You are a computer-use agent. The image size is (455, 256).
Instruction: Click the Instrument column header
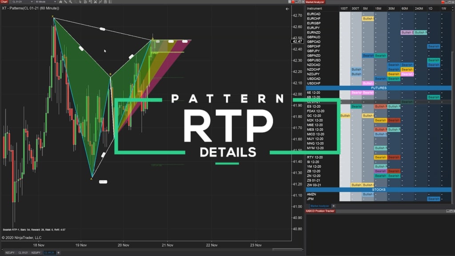point(314,9)
